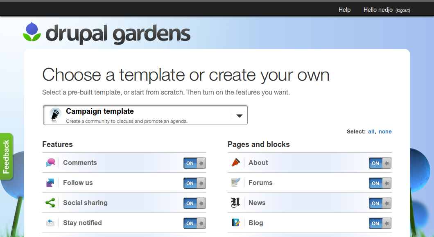
Task: Click the Drupal Gardens logo
Action: point(106,34)
